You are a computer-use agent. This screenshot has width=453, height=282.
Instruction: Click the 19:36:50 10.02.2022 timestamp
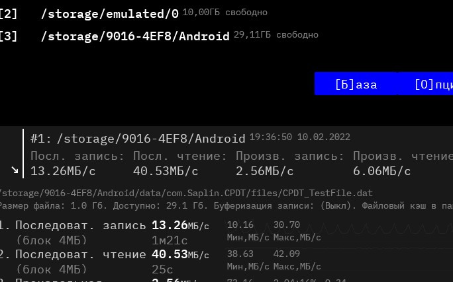coord(299,137)
